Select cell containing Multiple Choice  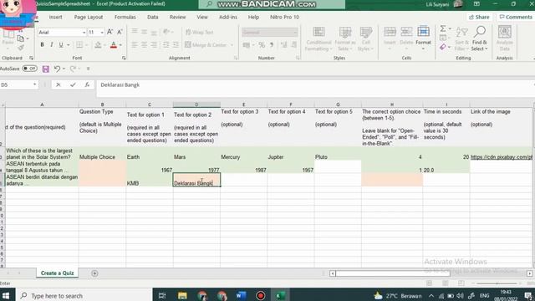point(102,154)
